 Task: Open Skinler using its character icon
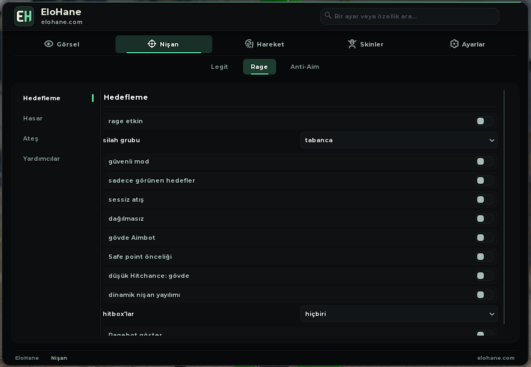352,44
